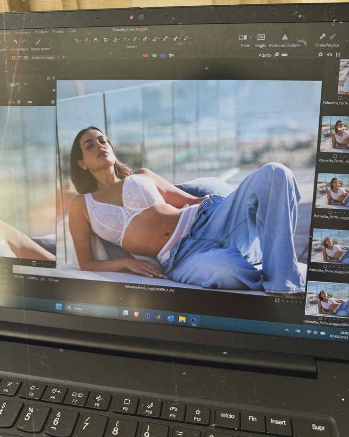Open File Explorer from taskbar

(182, 319)
